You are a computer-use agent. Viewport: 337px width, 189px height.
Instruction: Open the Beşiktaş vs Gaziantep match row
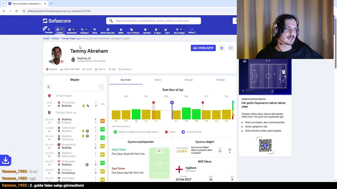(75, 138)
